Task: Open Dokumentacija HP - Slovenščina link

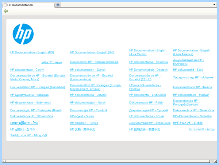Action: click(32, 116)
